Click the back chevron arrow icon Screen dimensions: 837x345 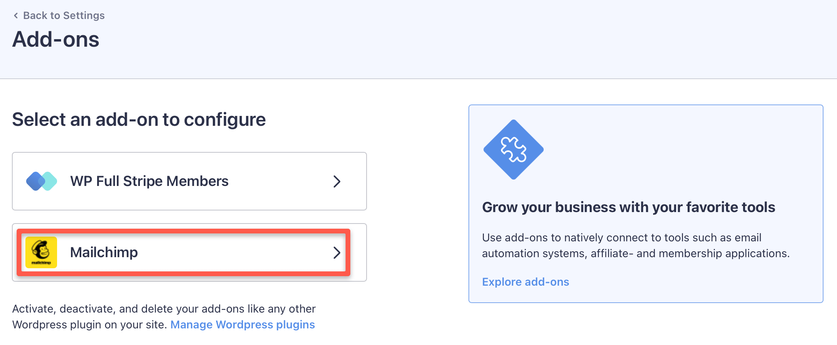(16, 15)
